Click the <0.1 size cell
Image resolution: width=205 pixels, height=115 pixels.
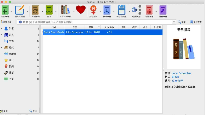(x=109, y=32)
